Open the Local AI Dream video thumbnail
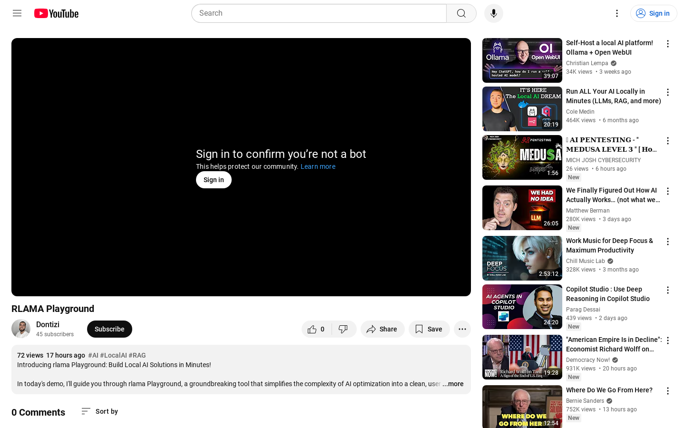This screenshot has height=428, width=685. [x=522, y=109]
